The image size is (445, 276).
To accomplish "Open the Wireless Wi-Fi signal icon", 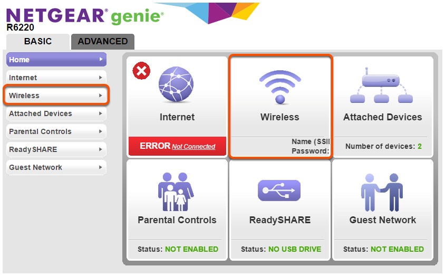I will (x=280, y=87).
